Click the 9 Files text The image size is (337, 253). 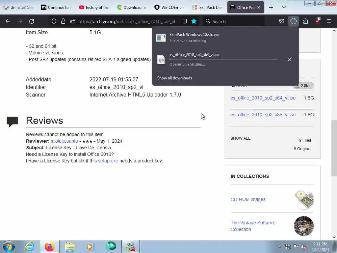(305, 140)
